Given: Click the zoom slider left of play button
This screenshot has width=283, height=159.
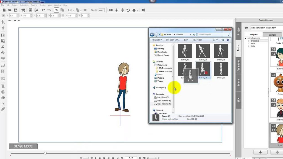Looking at the screenshot, I should (87, 158).
